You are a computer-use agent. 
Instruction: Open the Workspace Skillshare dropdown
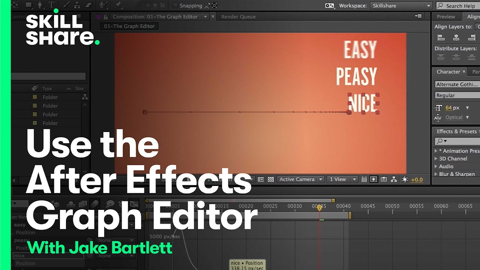[401, 6]
